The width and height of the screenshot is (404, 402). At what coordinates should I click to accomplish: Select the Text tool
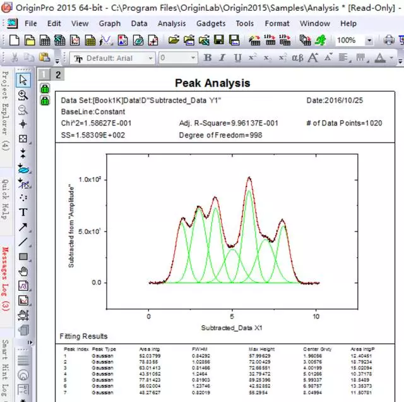click(23, 212)
